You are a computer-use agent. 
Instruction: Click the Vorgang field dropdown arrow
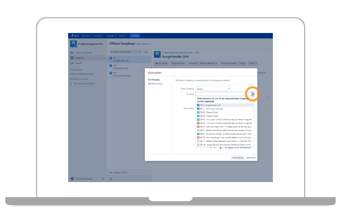pyautogui.click(x=252, y=94)
